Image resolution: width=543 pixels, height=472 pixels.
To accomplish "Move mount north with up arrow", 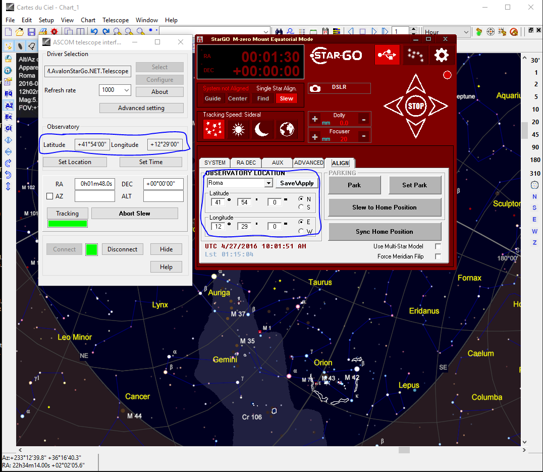I will coord(415,83).
